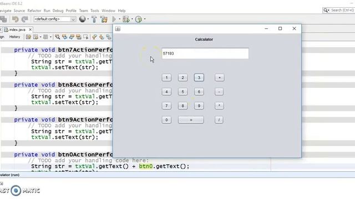Viewport: 355px width, 199px height.
Task: Click calculator button 2
Action: point(182,77)
